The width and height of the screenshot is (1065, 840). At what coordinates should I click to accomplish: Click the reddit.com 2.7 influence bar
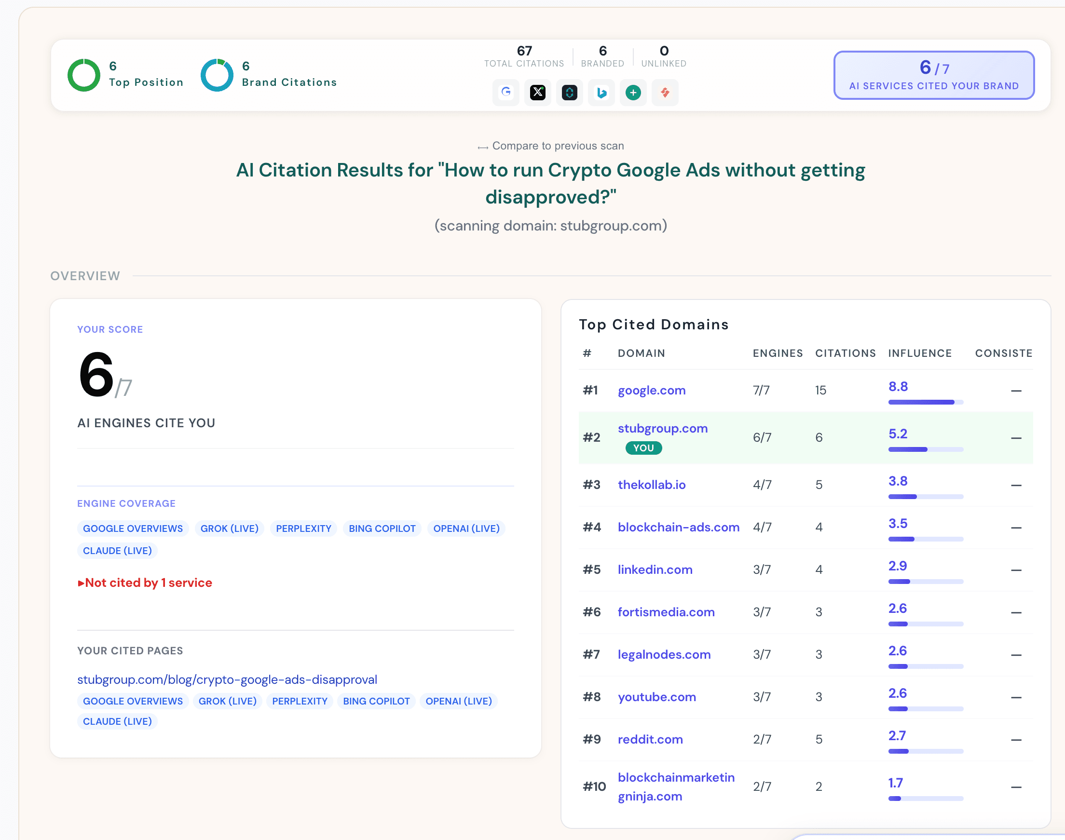925,751
